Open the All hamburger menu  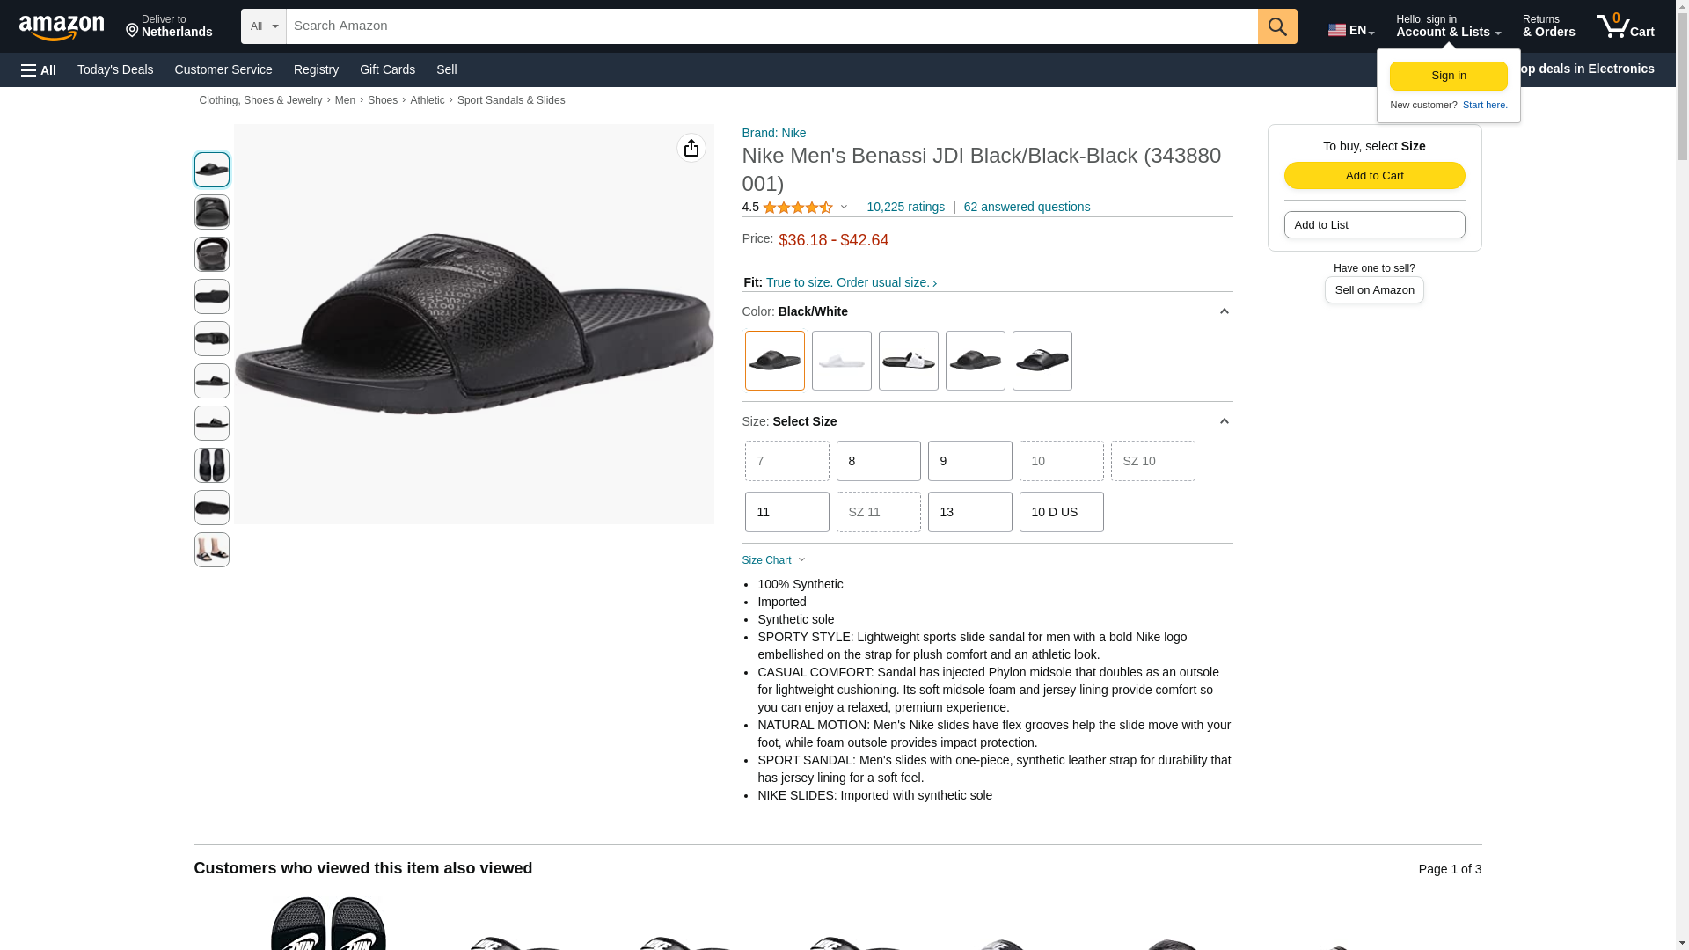[39, 70]
